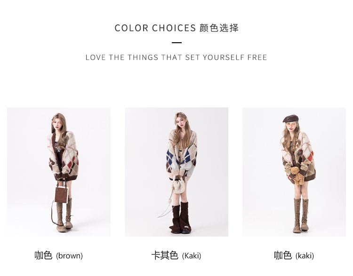Click the brown leather beret hat
353x276 pixels.
coord(290,118)
